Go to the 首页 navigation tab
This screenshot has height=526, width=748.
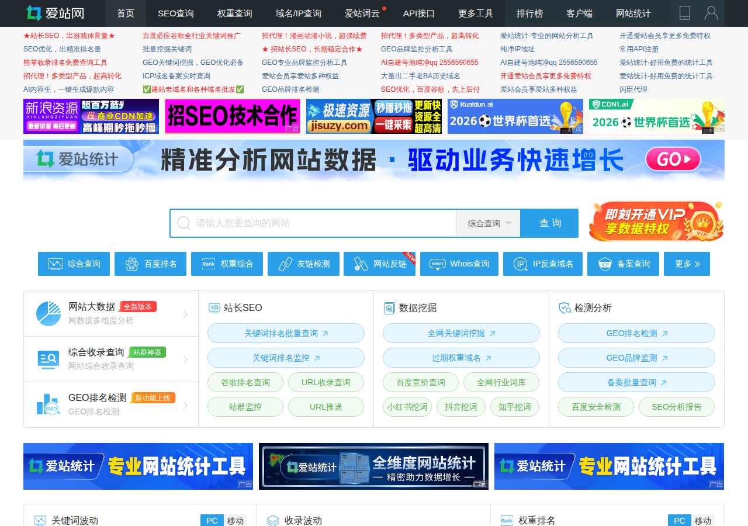tap(126, 13)
